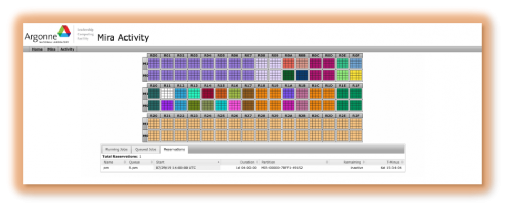Open the Running Jobs tab

(116, 149)
